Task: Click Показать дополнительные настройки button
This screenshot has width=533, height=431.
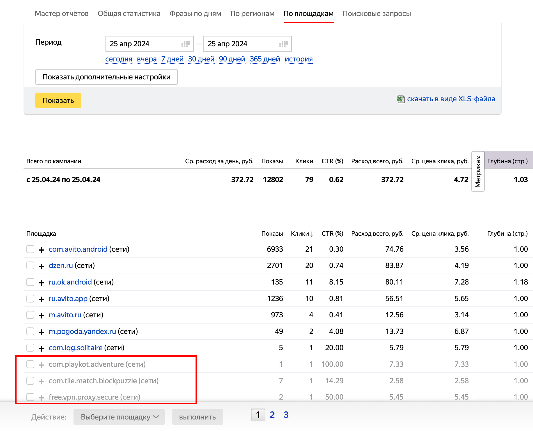Action: (x=107, y=77)
